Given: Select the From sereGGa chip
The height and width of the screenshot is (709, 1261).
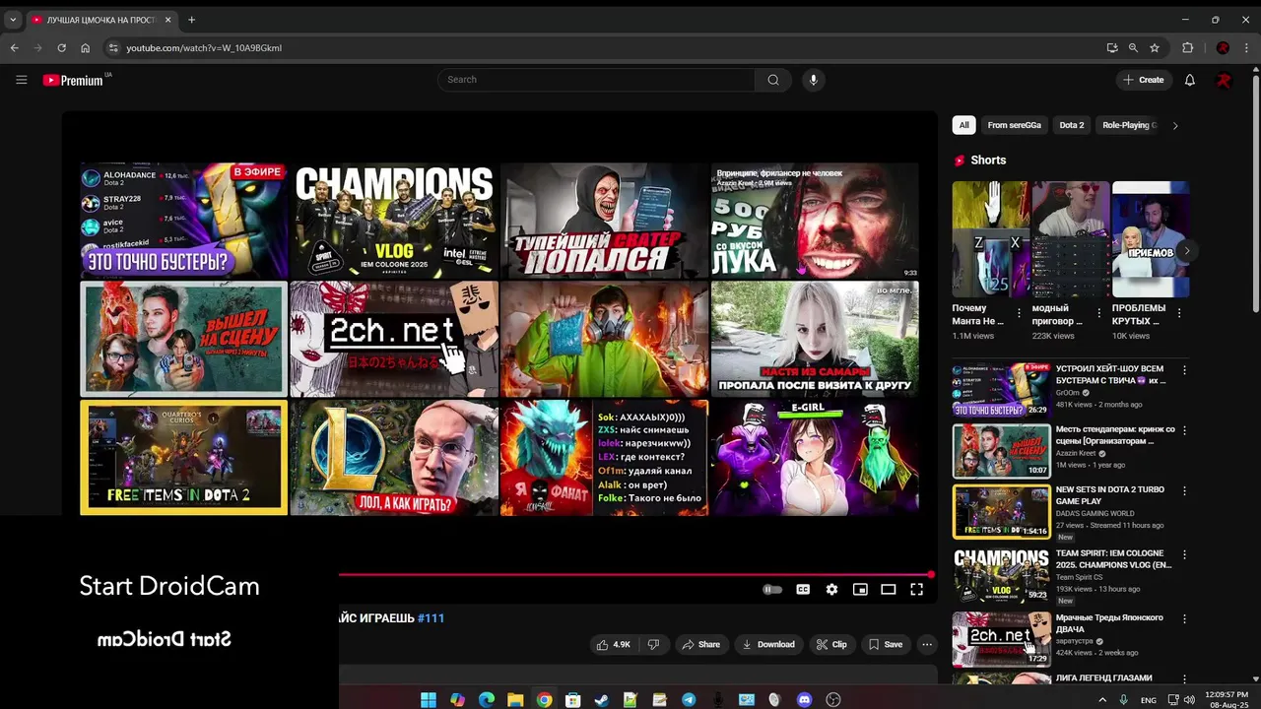Looking at the screenshot, I should [1014, 125].
